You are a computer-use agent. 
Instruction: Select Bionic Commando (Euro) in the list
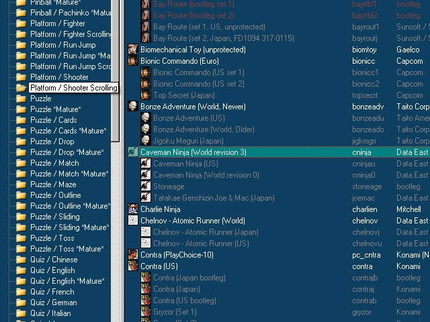tap(179, 61)
